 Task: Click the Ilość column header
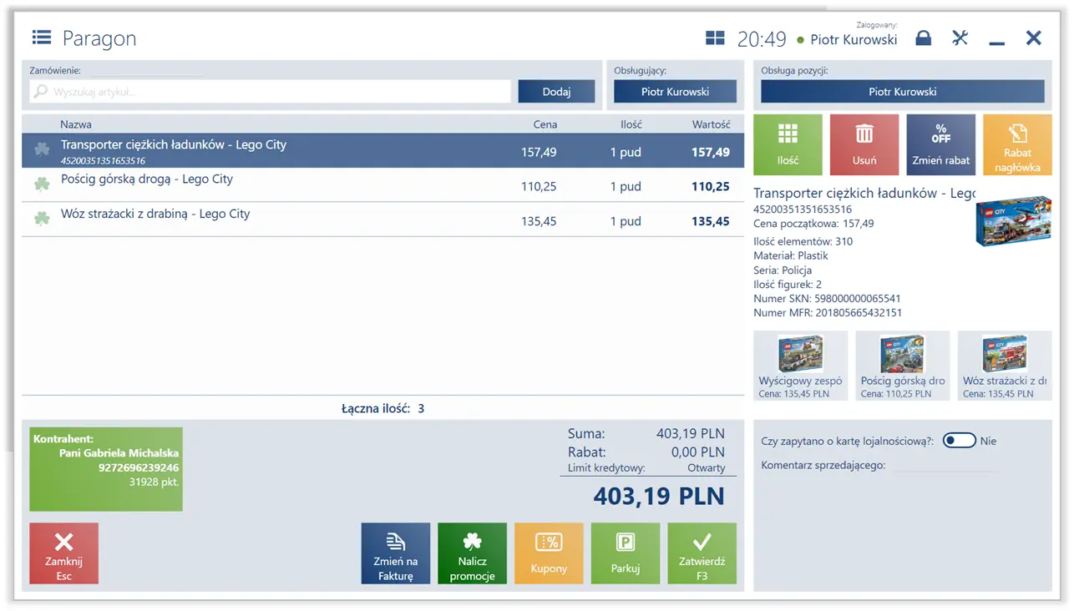[631, 124]
